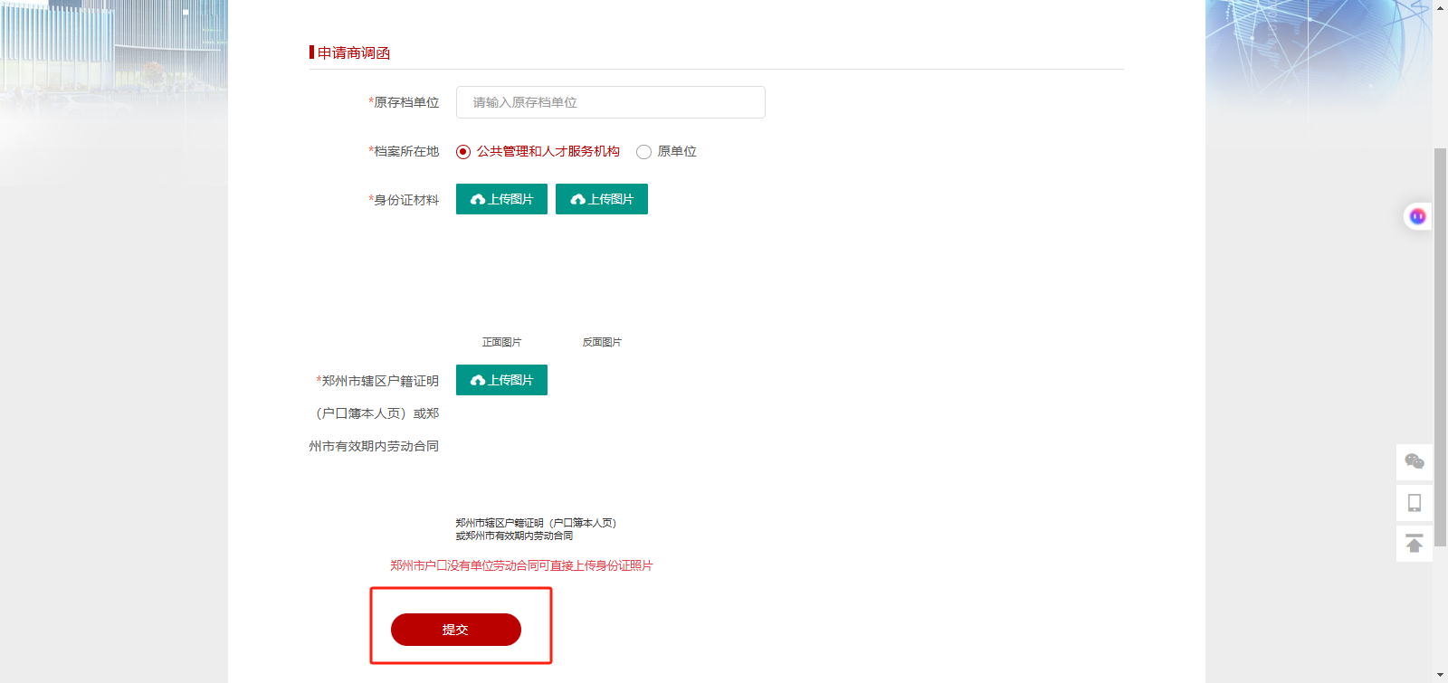Click the 正面图片 caption
The image size is (1448, 683).
point(501,342)
